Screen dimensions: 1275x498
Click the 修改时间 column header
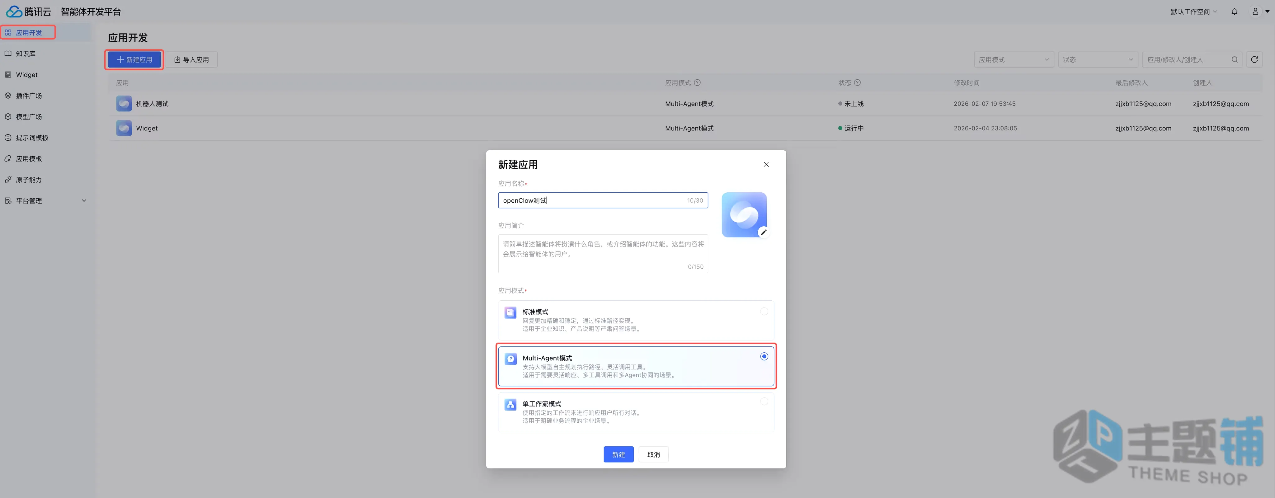coord(967,83)
